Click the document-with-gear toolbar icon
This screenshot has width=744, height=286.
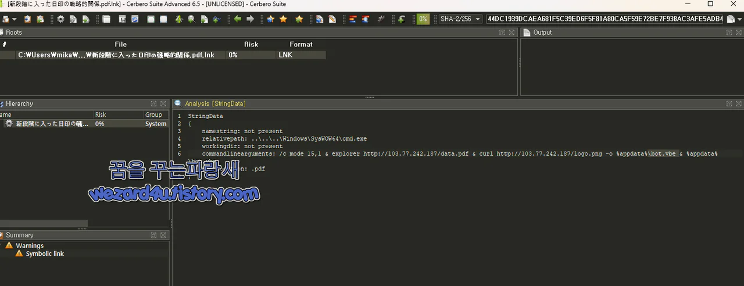coord(73,19)
